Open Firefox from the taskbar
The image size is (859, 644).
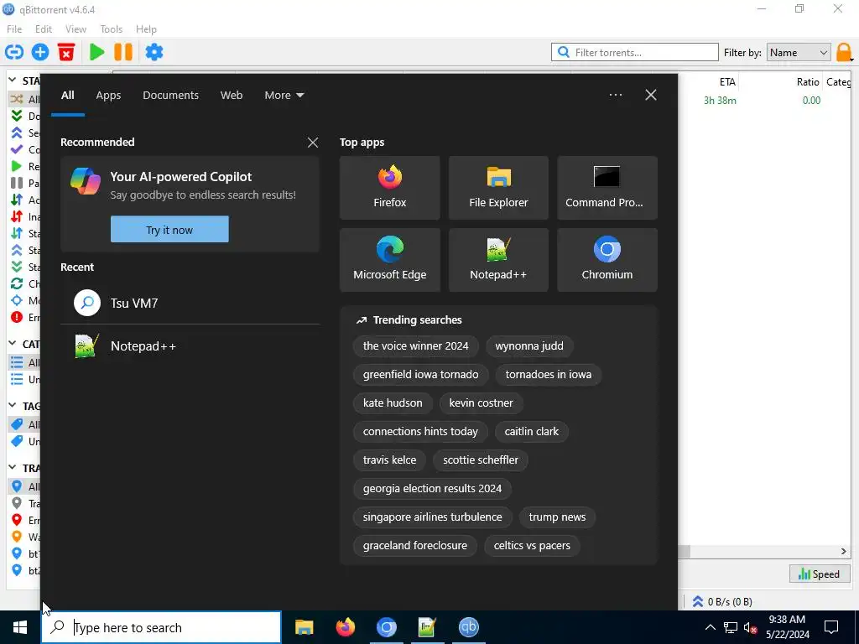(x=345, y=627)
